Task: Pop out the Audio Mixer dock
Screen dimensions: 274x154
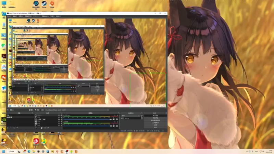Action: pos(119,113)
